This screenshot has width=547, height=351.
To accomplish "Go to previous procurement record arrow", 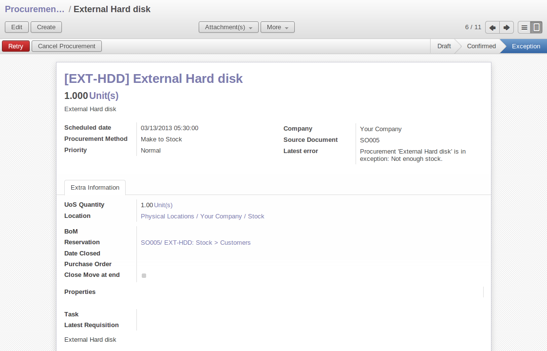I will (492, 27).
